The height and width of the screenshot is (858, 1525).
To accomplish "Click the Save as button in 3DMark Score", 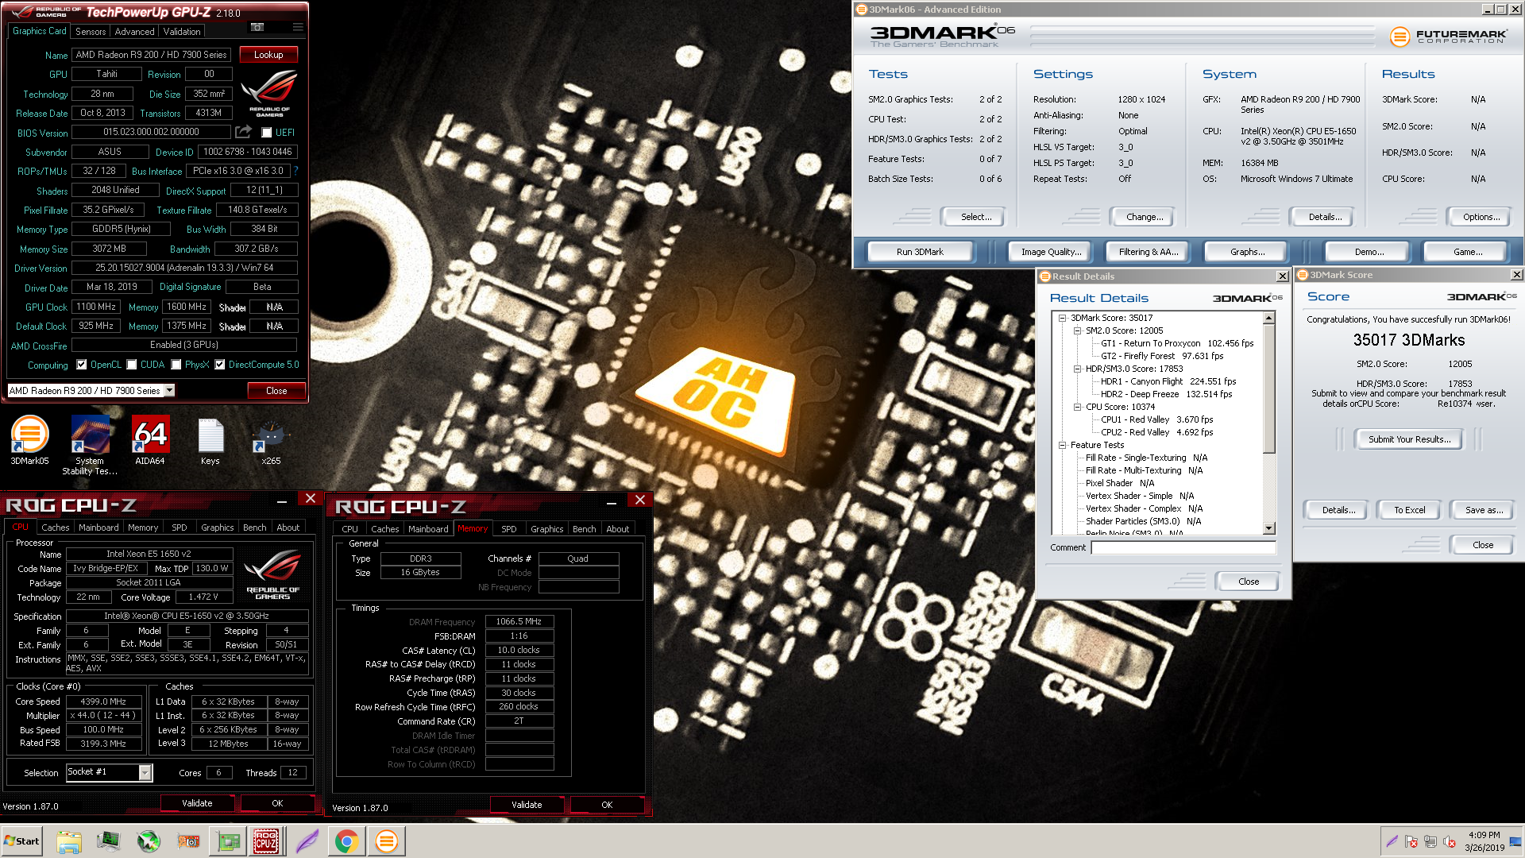I will point(1484,510).
